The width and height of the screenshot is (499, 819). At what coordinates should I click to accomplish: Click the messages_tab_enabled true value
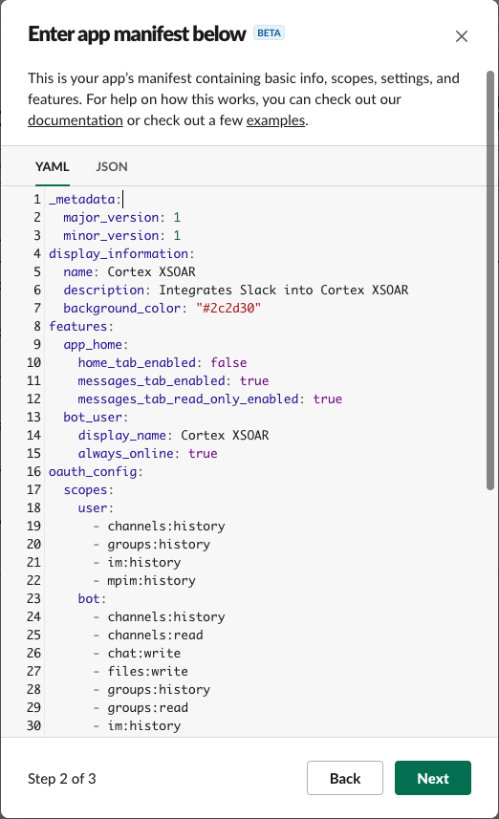[x=254, y=380]
